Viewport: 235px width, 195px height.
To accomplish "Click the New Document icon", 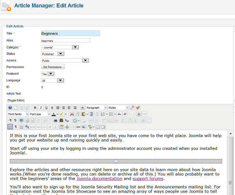I will point(16,107).
